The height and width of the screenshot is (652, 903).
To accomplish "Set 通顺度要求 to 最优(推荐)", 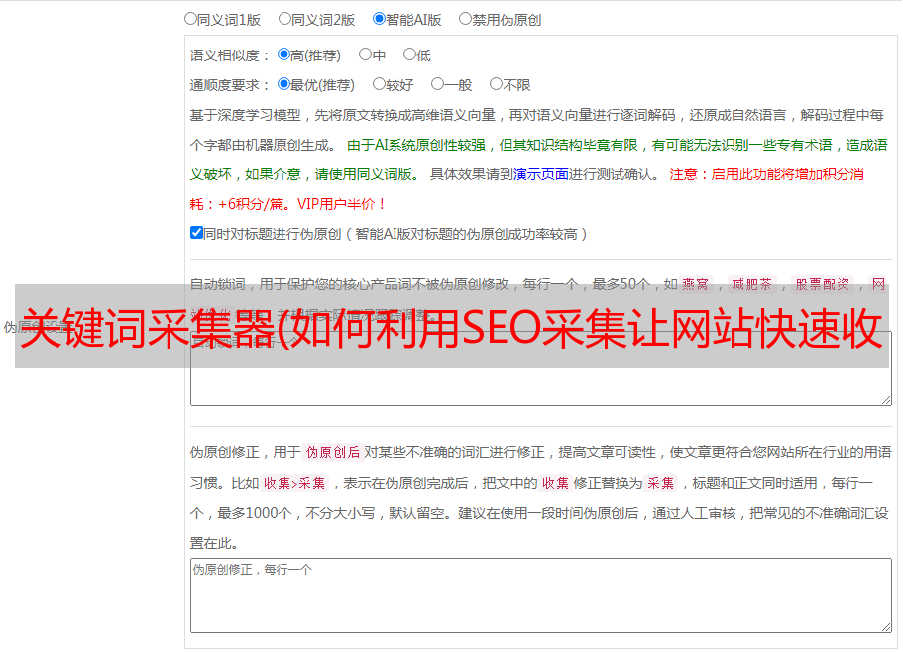I will [283, 84].
